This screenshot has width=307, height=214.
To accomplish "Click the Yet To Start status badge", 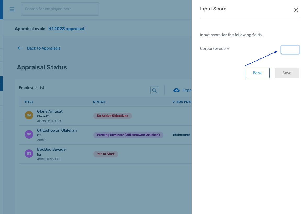I will point(106,154).
